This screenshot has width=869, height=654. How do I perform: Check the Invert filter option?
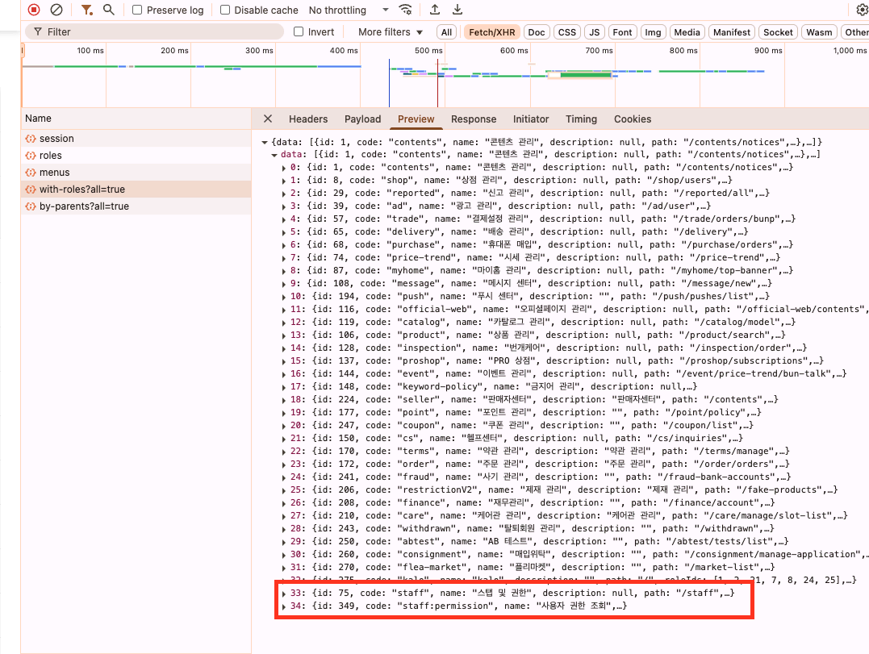pyautogui.click(x=299, y=31)
